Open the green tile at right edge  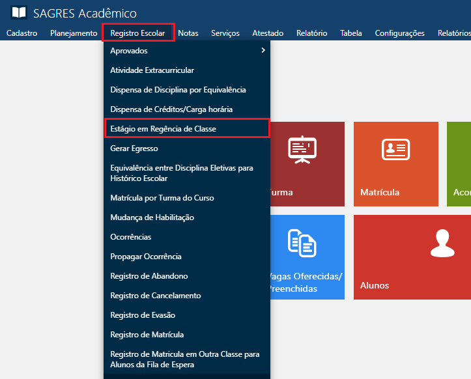click(459, 163)
